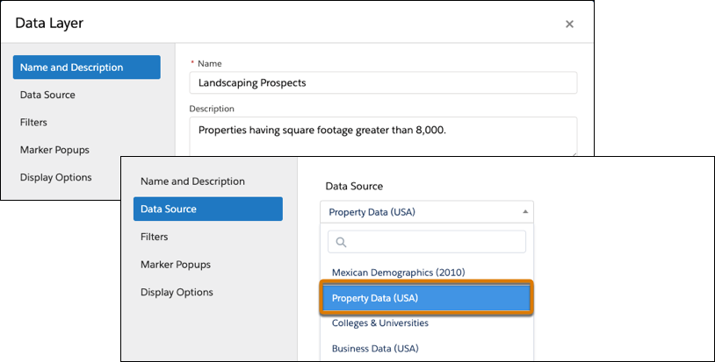Choose Property Data (USA) option
The image size is (715, 362).
click(427, 298)
